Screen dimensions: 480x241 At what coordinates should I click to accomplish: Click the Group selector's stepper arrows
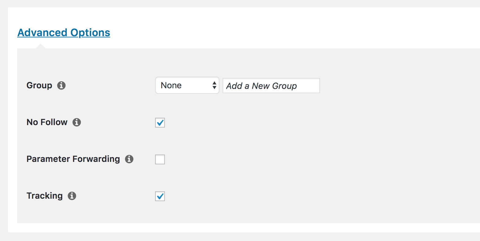(x=214, y=85)
